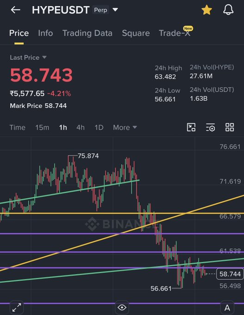Viewport: 244px width, 315px height.
Task: Click the 24h Vol(HYPE) value 27.61M
Action: click(x=201, y=76)
